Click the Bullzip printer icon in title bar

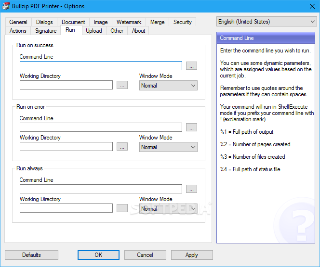coord(6,6)
